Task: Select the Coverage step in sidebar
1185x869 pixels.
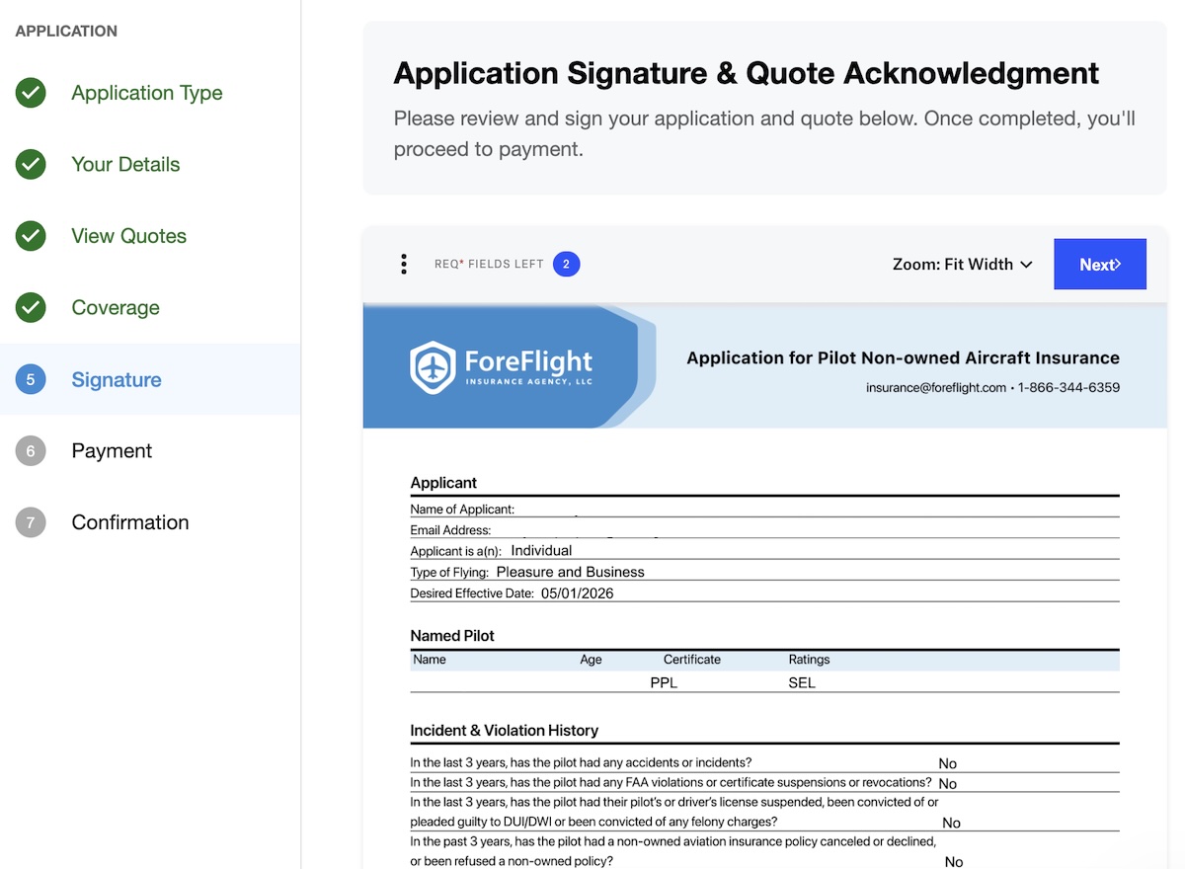Action: (x=116, y=308)
